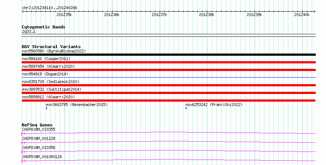The width and height of the screenshot is (326, 165).
Task: Open the esv3663795 (Besenbacher2015) label
Action: [77, 105]
